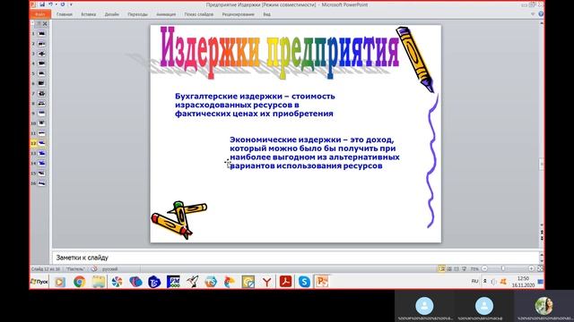Open the Переходы ribbon tab
Image resolution: width=574 pixels, height=322 pixels.
pos(137,14)
